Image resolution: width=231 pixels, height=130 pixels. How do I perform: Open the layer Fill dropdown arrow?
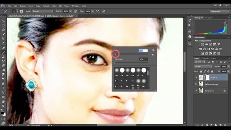tap(228, 71)
